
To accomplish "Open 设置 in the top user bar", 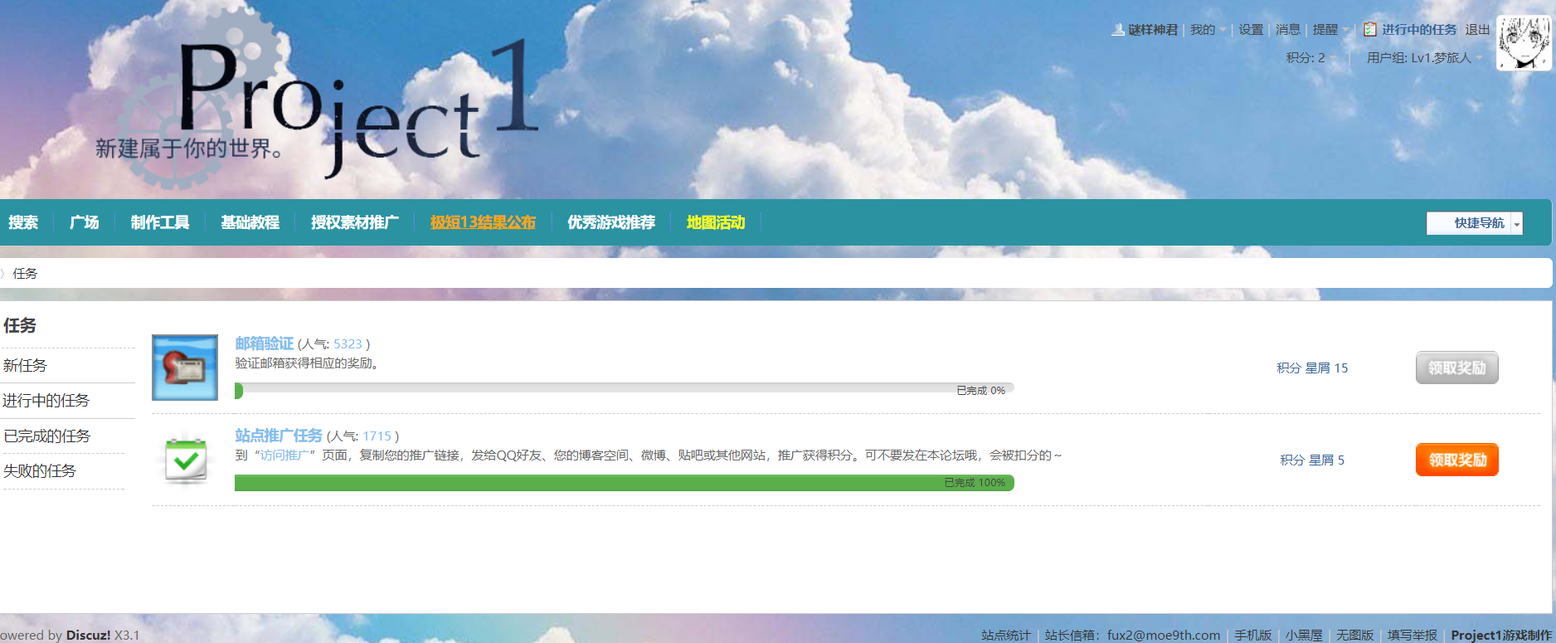I will [1251, 30].
